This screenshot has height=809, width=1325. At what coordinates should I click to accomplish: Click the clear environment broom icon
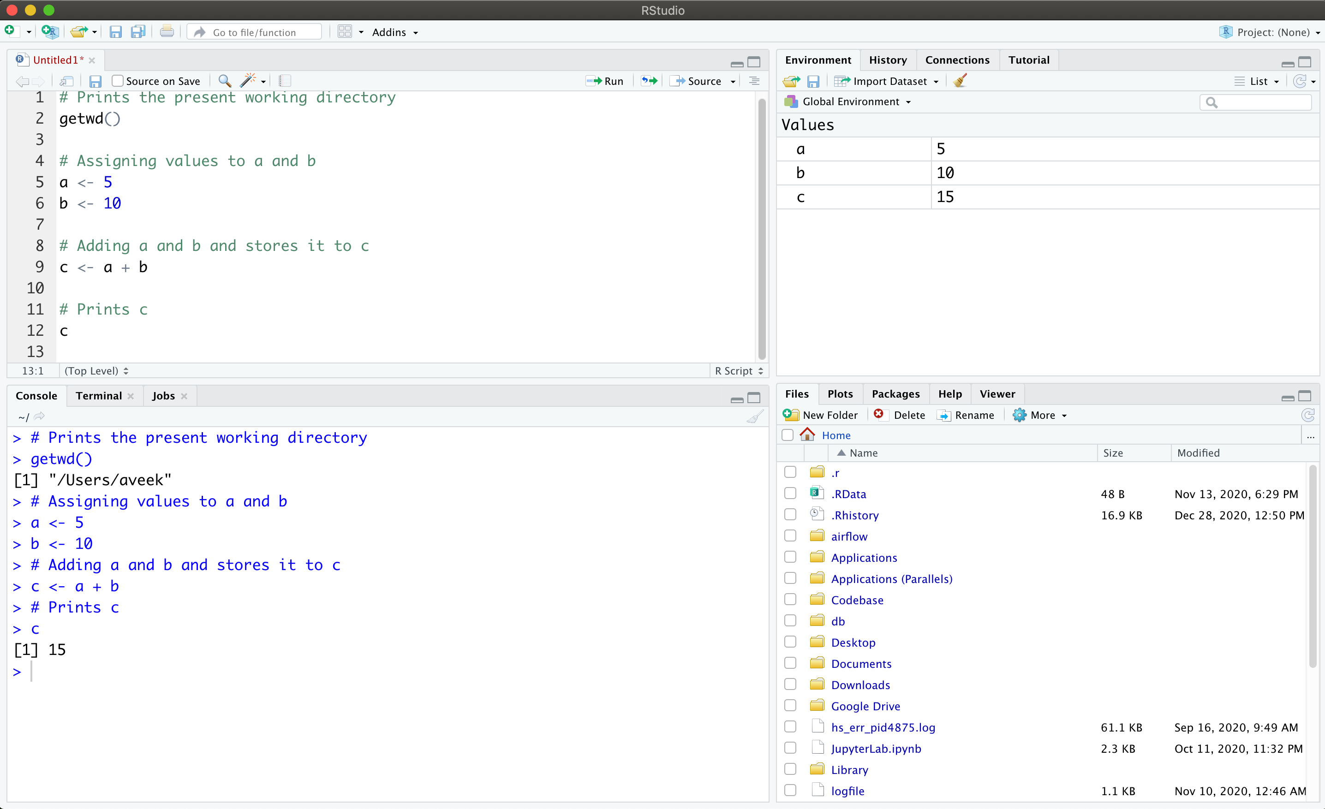(960, 81)
